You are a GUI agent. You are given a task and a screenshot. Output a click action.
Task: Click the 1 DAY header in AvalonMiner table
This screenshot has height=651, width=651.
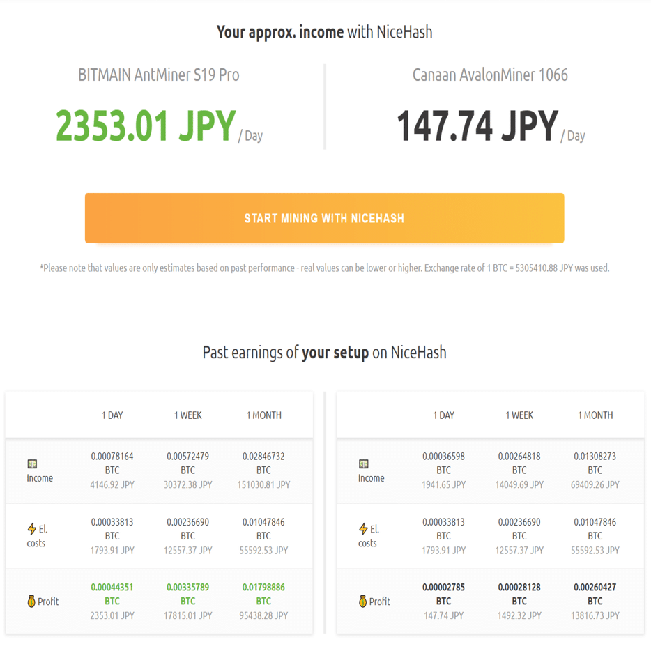pyautogui.click(x=443, y=414)
